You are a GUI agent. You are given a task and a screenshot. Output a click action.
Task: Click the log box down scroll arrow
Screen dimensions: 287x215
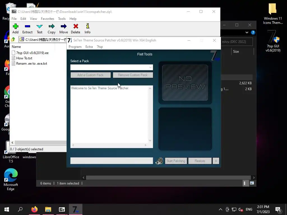click(x=150, y=141)
